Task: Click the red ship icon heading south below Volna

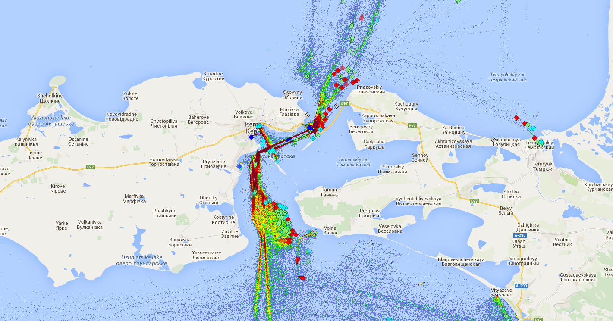Action: (298, 260)
